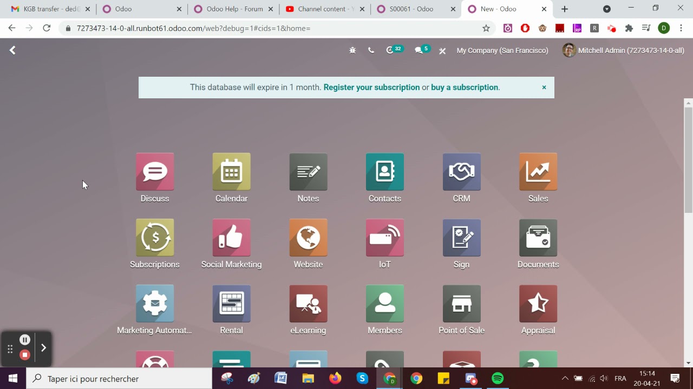693x389 pixels.
Task: Switch to the second Odoo tab
Action: pyautogui.click(x=142, y=9)
